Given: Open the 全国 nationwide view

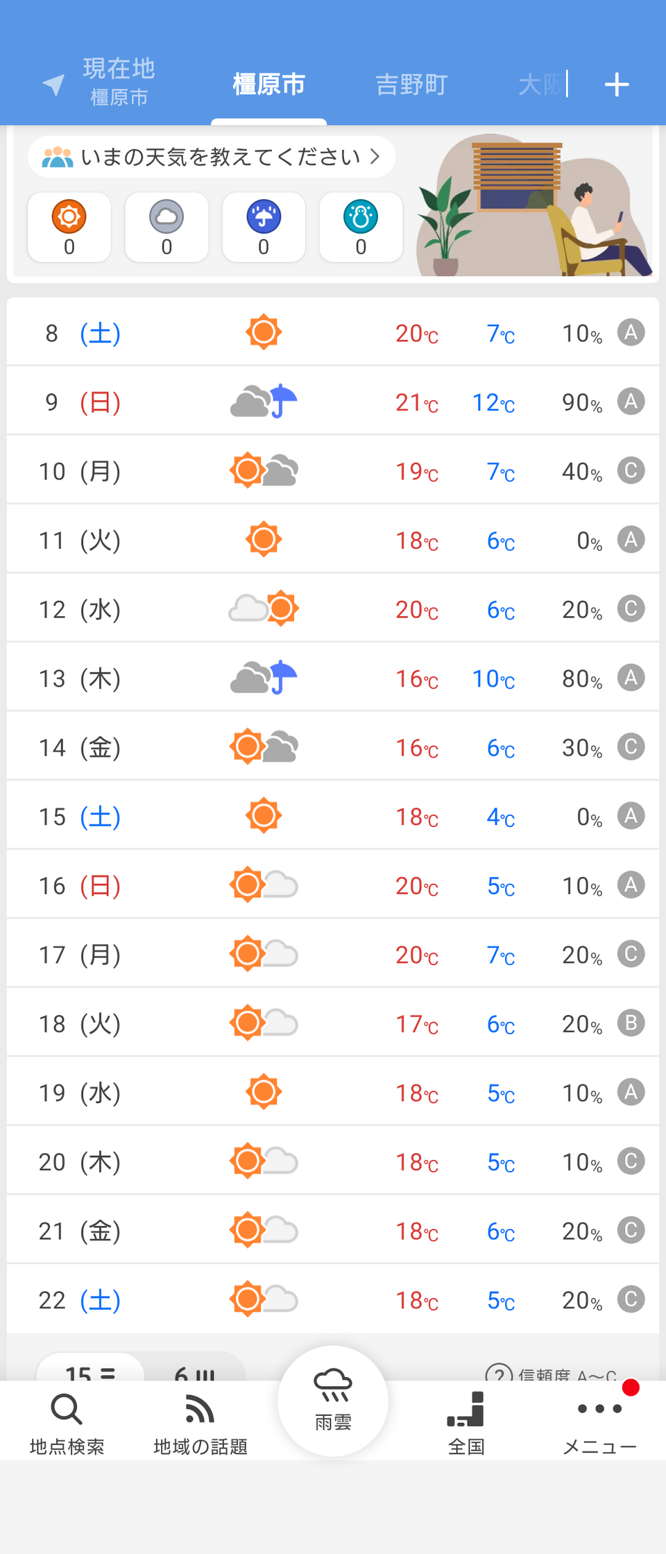Looking at the screenshot, I should [466, 1424].
